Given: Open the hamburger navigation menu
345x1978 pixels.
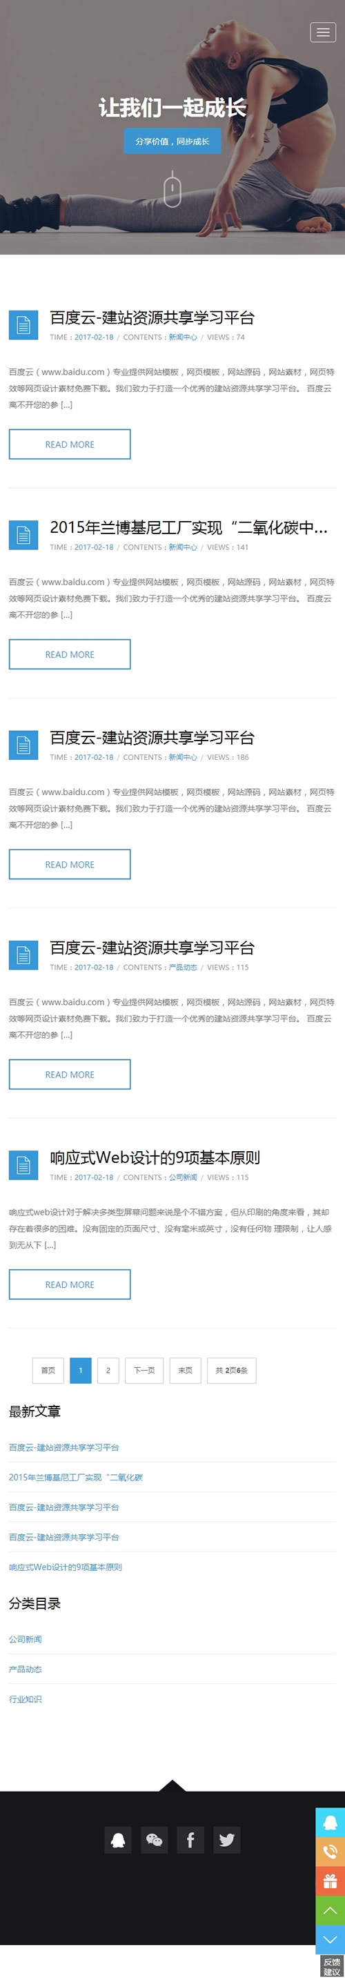Looking at the screenshot, I should (323, 32).
